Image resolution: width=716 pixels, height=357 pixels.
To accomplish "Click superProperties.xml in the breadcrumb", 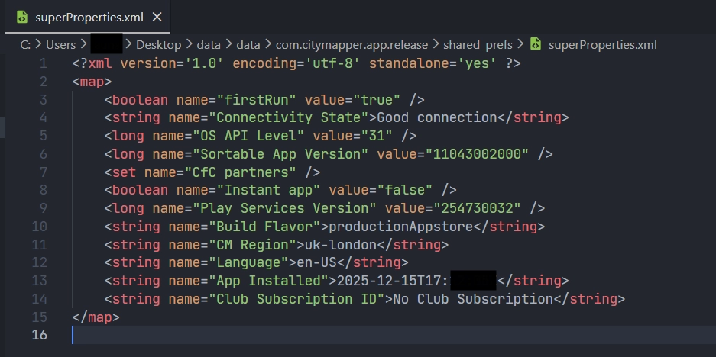I will pos(603,45).
